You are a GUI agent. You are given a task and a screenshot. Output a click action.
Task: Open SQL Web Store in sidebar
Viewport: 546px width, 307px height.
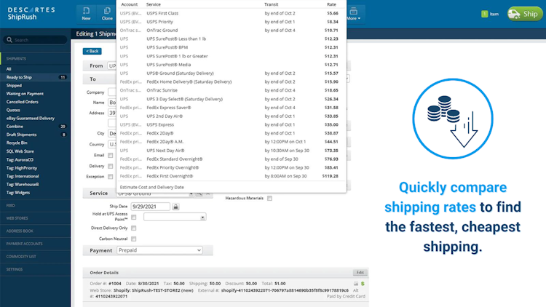click(20, 151)
